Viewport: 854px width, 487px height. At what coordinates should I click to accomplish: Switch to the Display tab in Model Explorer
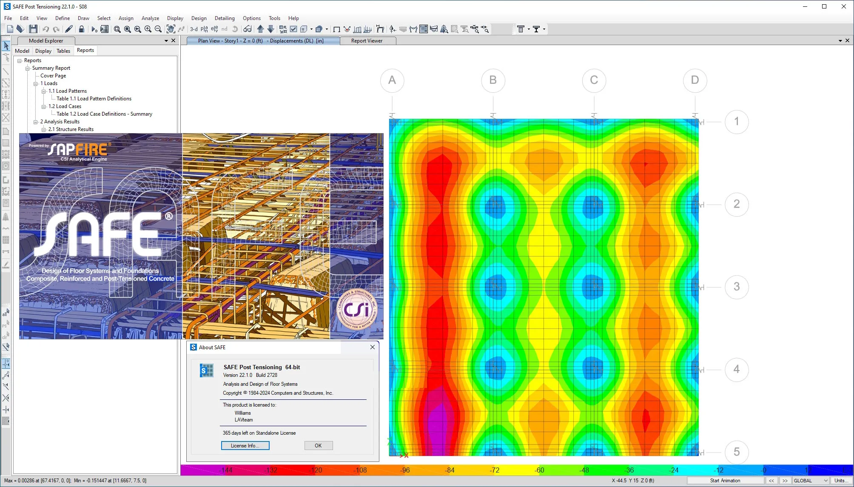point(43,51)
